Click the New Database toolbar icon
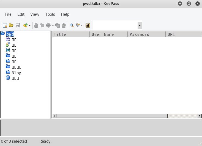202x146 pixels. click(x=5, y=25)
